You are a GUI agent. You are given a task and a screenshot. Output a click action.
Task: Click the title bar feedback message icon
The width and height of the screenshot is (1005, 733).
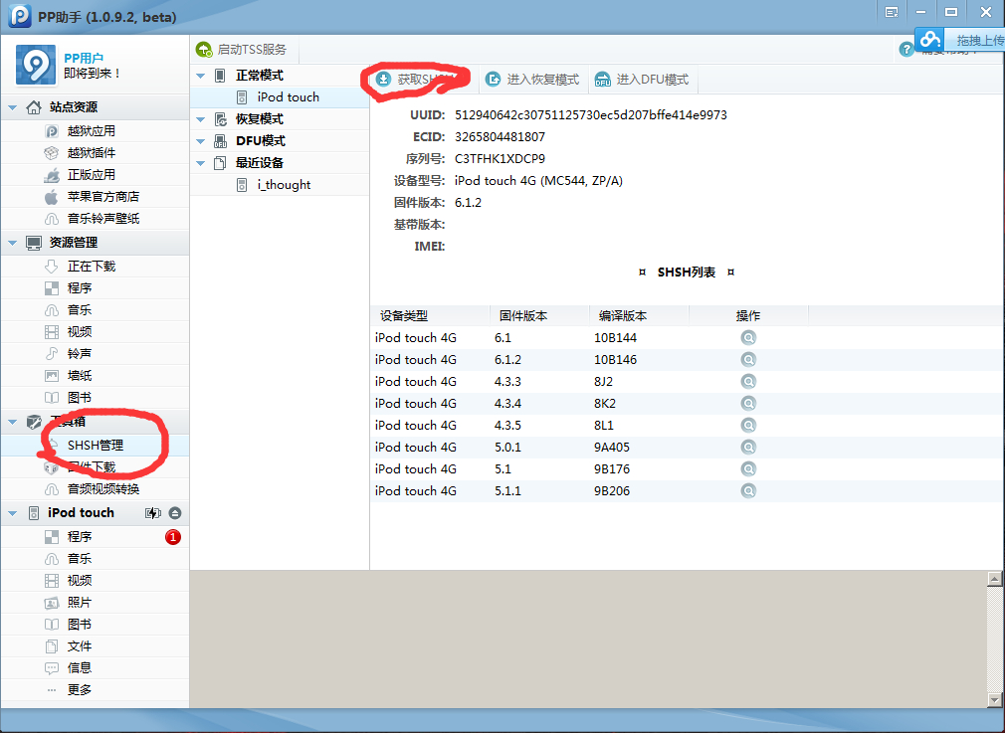point(891,12)
